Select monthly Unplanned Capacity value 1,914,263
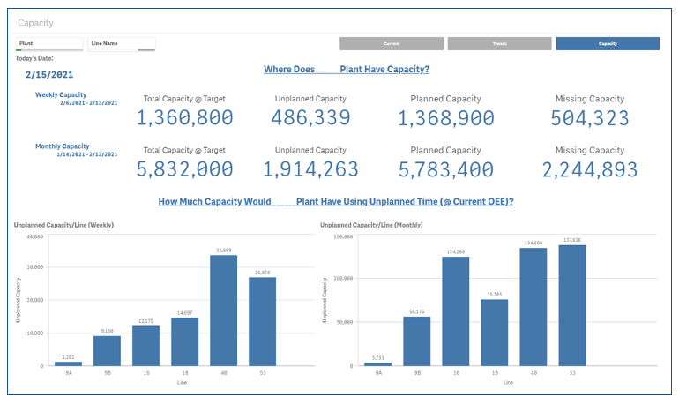 310,169
